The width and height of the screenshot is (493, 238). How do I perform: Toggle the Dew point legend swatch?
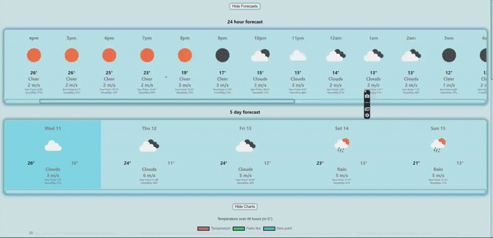(x=269, y=229)
